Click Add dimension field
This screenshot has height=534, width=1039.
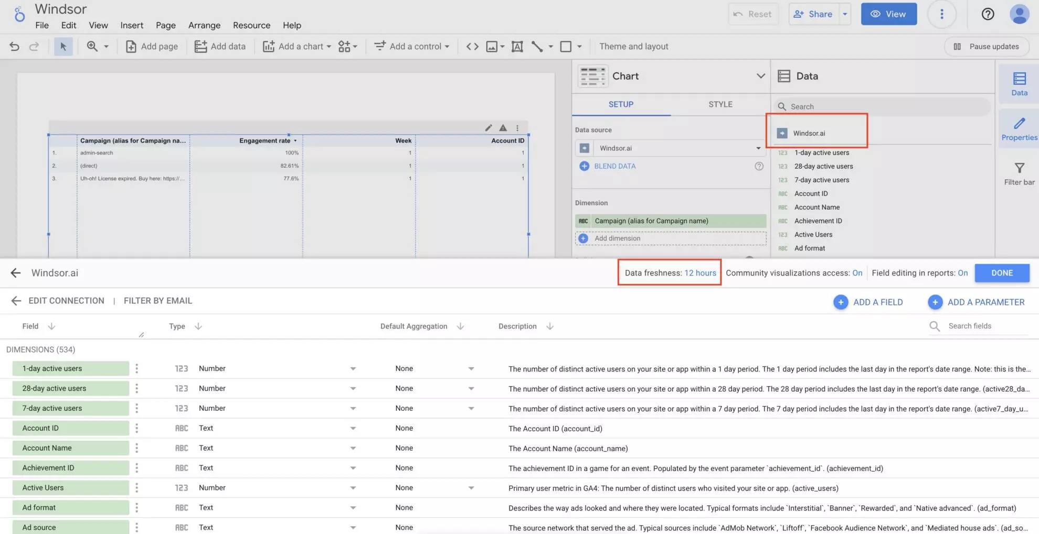coord(671,238)
